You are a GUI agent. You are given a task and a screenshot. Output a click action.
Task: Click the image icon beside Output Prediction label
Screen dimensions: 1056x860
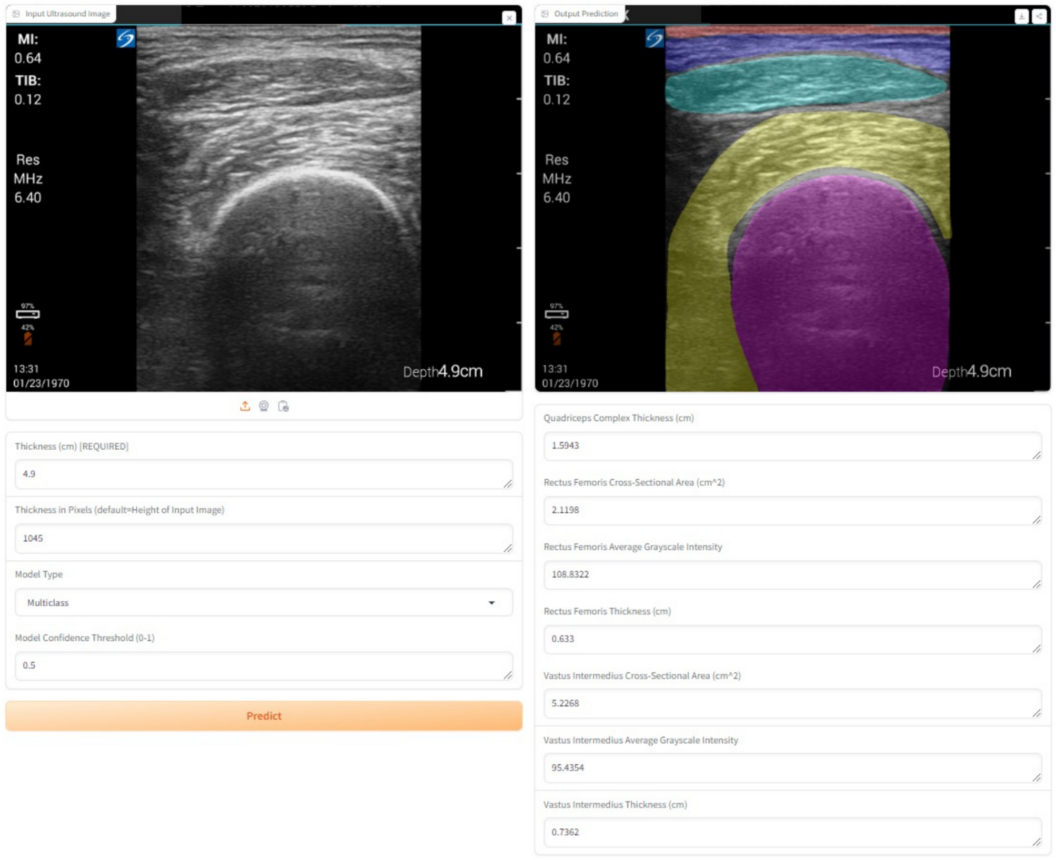[545, 14]
